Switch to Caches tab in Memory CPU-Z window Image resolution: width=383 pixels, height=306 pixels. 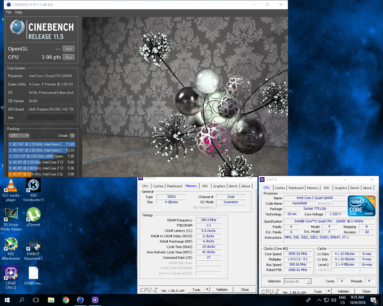click(158, 186)
